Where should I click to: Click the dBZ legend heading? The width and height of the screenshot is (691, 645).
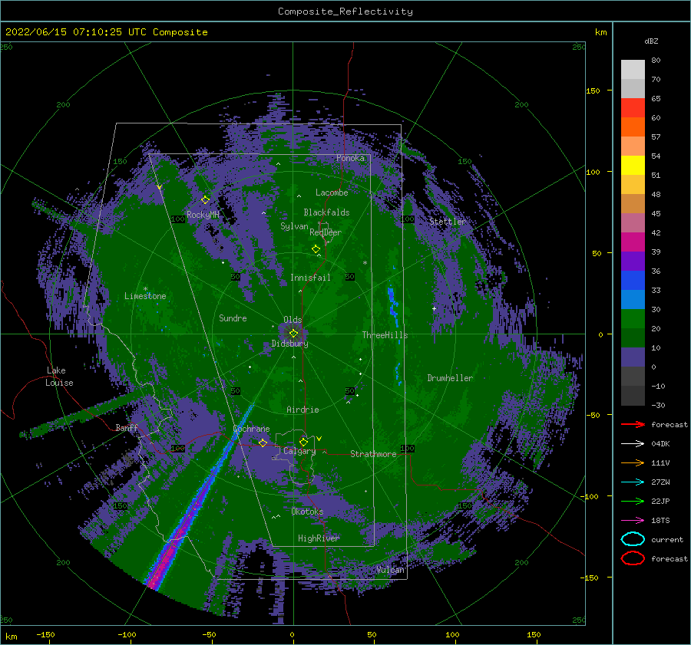point(651,41)
